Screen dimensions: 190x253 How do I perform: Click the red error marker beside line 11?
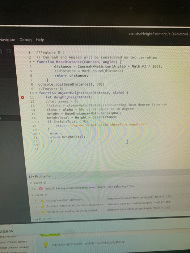pos(22,97)
